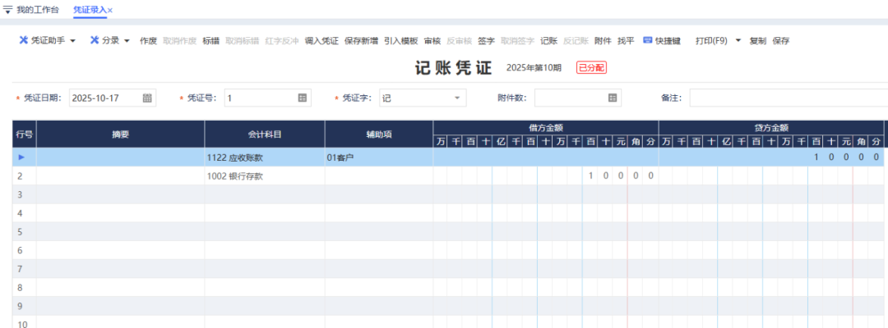Click 审核 to audit the voucher
Image resolution: width=888 pixels, height=328 pixels.
click(432, 40)
